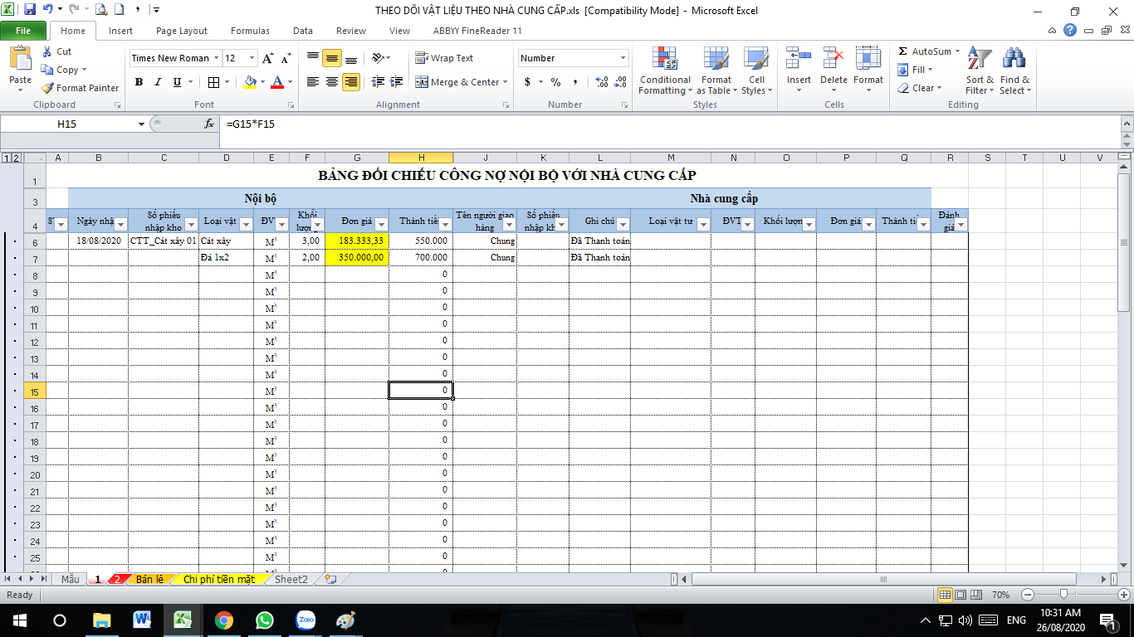Click the Format Painter icon
The height and width of the screenshot is (637, 1134).
click(x=48, y=88)
